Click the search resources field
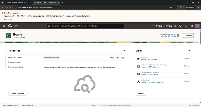The height and width of the screenshot is (107, 201). click(85, 26)
